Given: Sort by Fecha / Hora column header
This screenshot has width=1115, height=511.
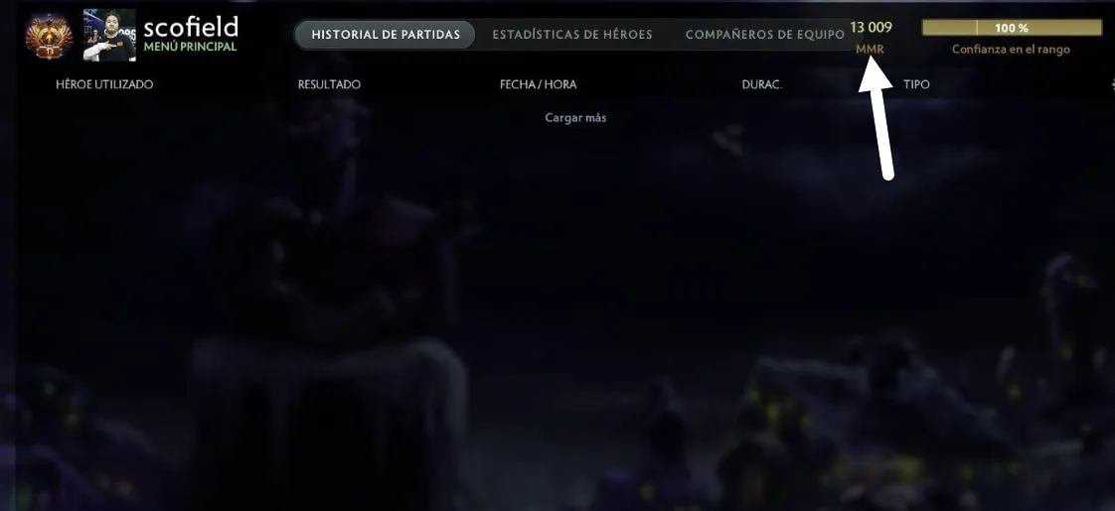Looking at the screenshot, I should pyautogui.click(x=539, y=84).
